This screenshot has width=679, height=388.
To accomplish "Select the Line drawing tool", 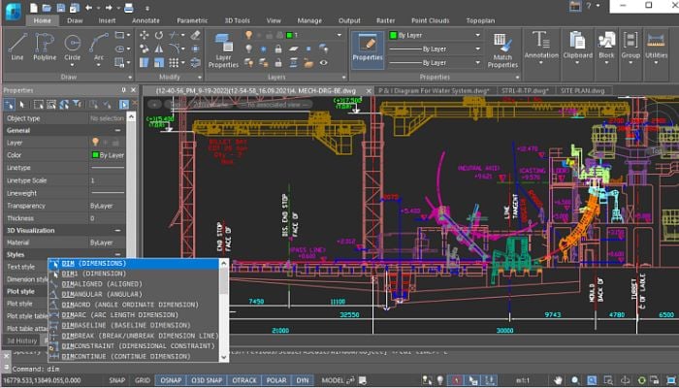I will [x=17, y=47].
